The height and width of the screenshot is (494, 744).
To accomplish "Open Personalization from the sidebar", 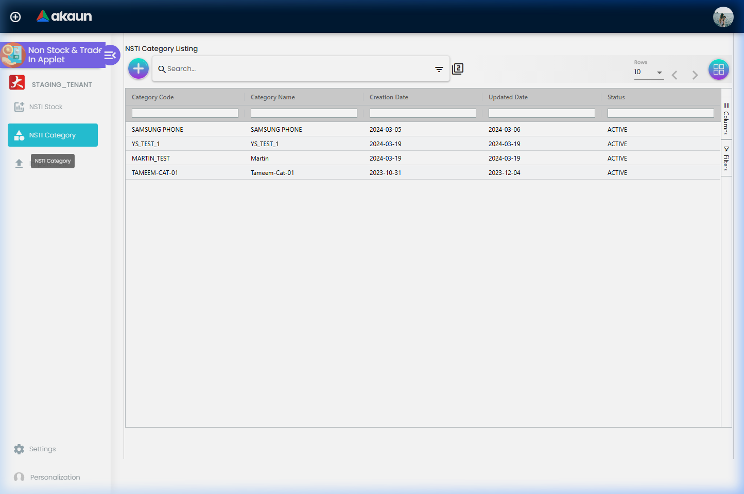I will 55,478.
